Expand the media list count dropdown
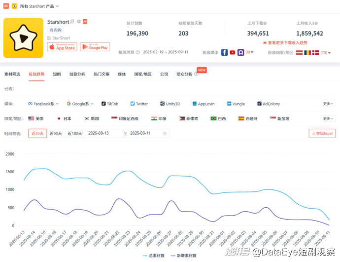 (x=249, y=52)
